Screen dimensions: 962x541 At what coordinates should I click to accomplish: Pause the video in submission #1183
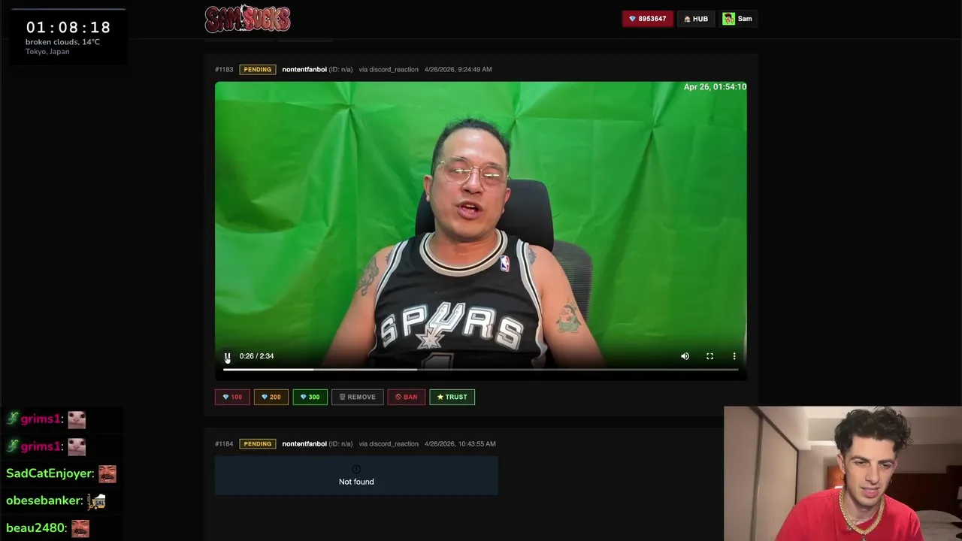(227, 356)
